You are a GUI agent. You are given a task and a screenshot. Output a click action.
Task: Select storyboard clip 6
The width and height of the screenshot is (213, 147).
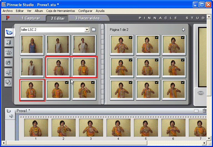tap(173, 128)
